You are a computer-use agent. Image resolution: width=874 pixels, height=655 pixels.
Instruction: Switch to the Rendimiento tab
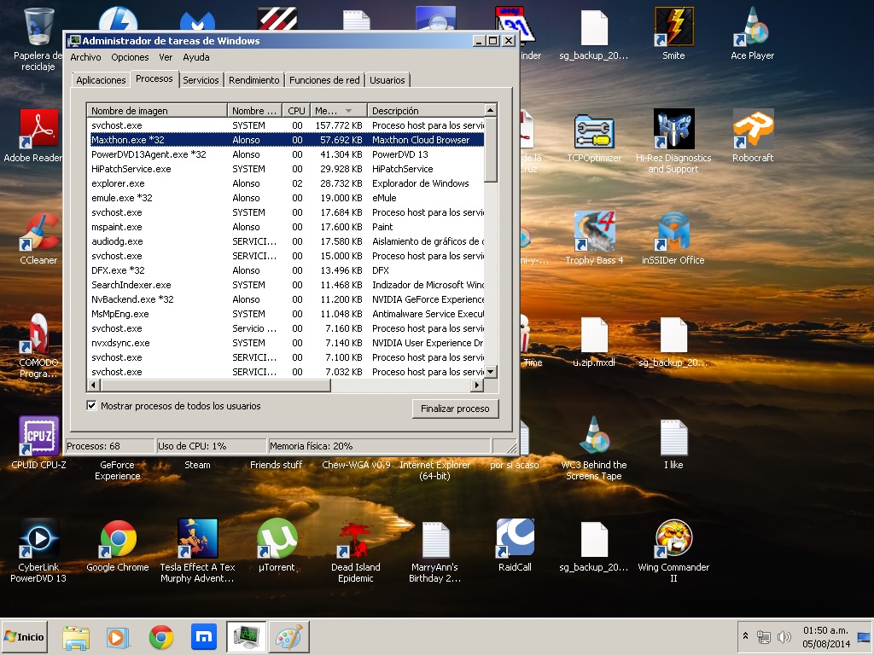coord(253,80)
